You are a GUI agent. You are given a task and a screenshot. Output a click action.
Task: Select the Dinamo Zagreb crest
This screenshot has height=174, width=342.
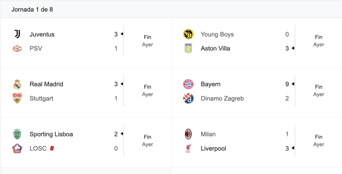tap(188, 98)
